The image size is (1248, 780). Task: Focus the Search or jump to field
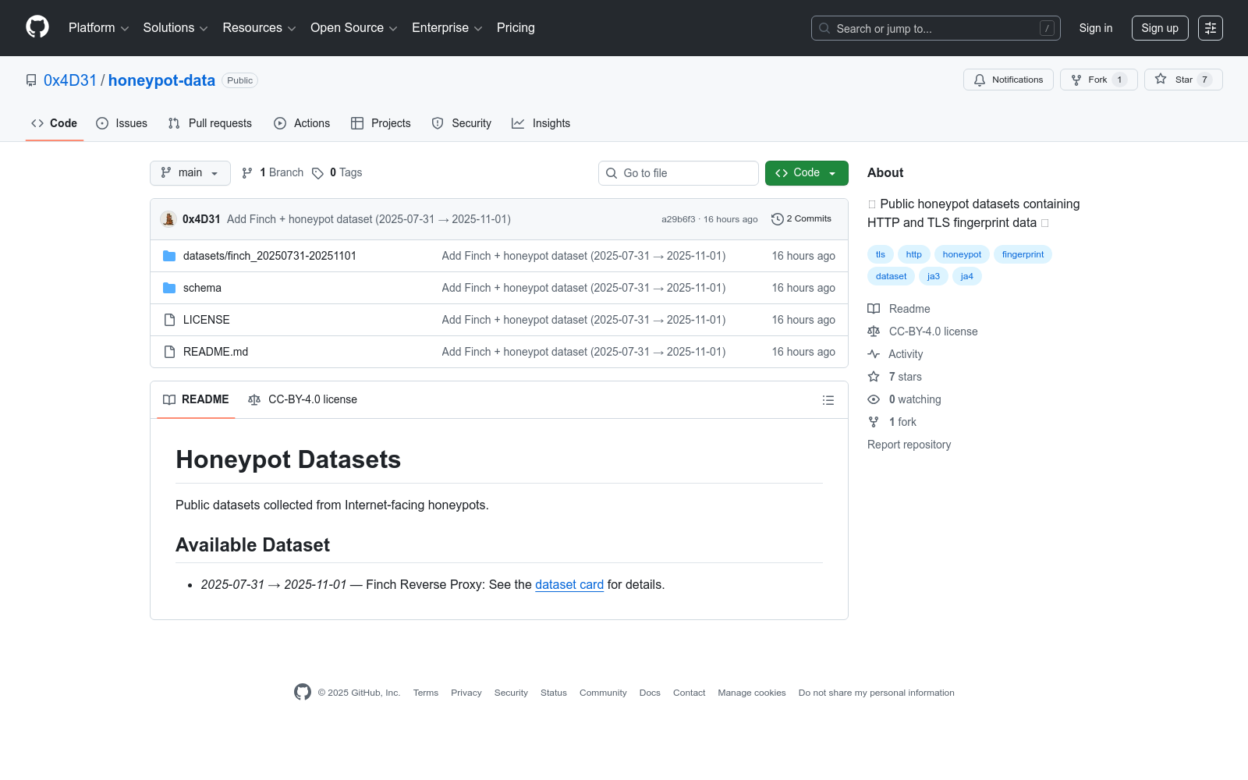click(936, 28)
